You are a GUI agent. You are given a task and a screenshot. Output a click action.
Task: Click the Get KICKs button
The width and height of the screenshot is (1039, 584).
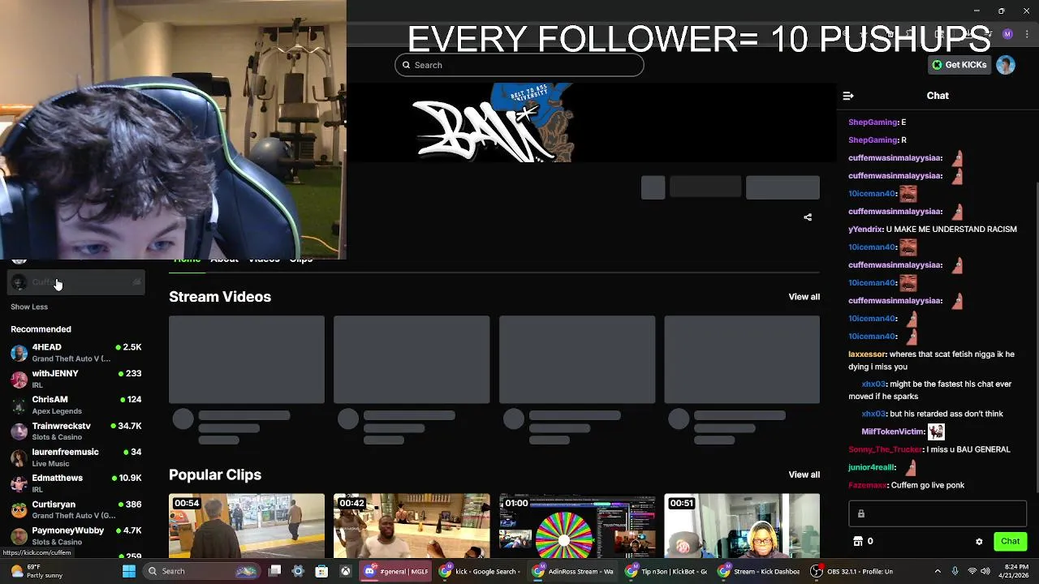[x=959, y=65]
